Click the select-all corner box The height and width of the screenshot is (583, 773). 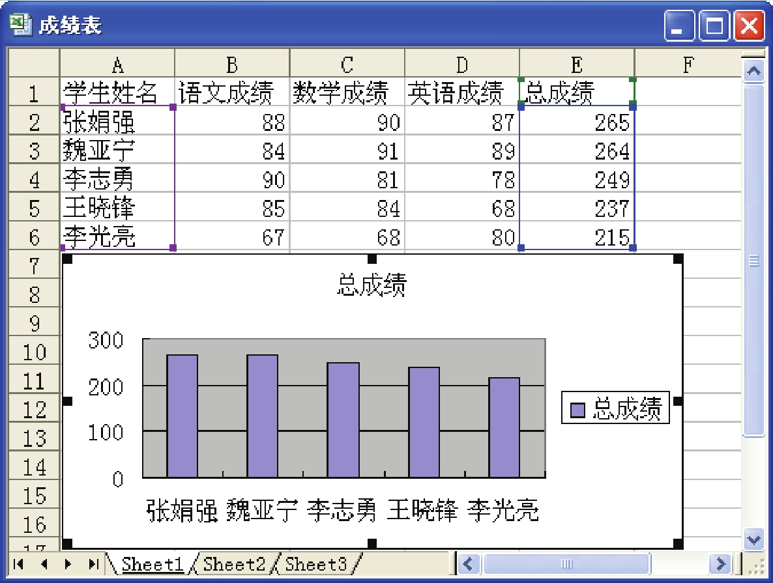34,63
